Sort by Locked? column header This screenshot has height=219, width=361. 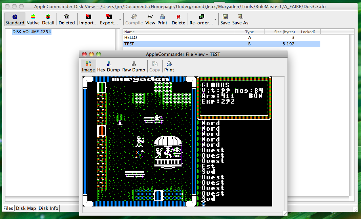[x=308, y=32]
